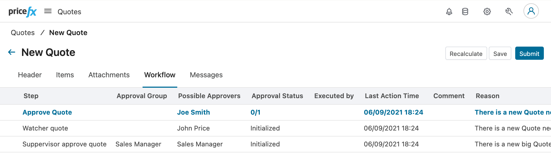The height and width of the screenshot is (159, 551).
Task: Open the Attachments tab
Action: [109, 75]
